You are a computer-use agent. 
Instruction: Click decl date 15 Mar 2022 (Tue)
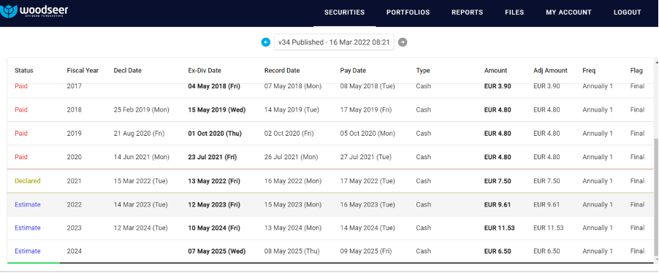pos(141,181)
